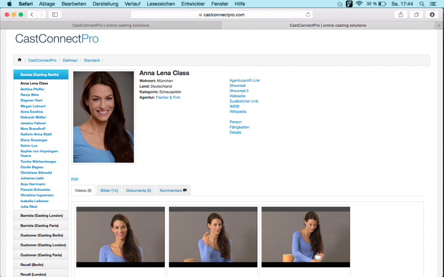
Task: Select Bettina Pfeffer in the list
Action: tap(32, 89)
